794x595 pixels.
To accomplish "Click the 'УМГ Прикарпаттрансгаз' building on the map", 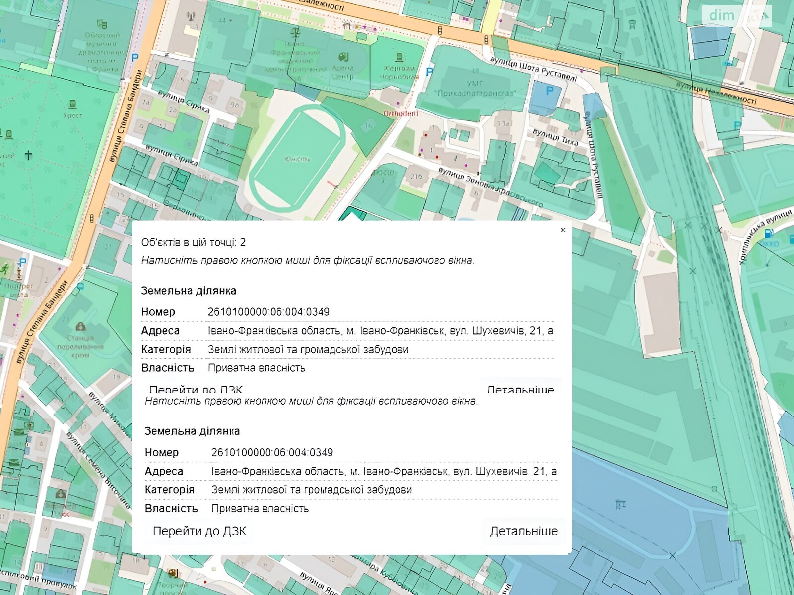I will point(475,88).
